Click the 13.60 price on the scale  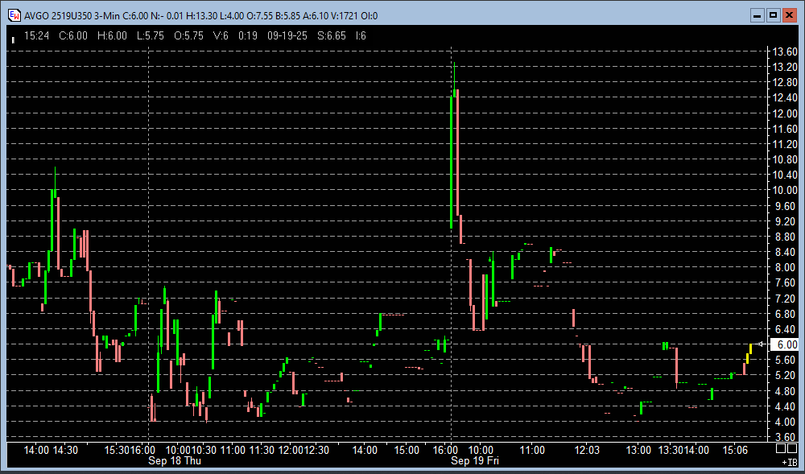click(785, 52)
